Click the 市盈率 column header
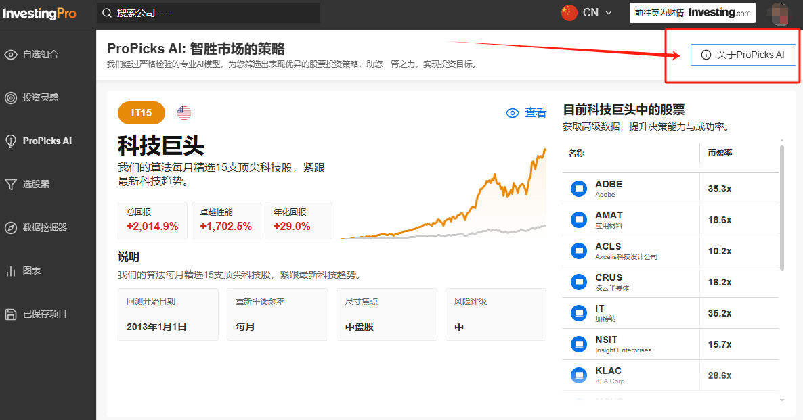The width and height of the screenshot is (803, 420). pyautogui.click(x=720, y=154)
